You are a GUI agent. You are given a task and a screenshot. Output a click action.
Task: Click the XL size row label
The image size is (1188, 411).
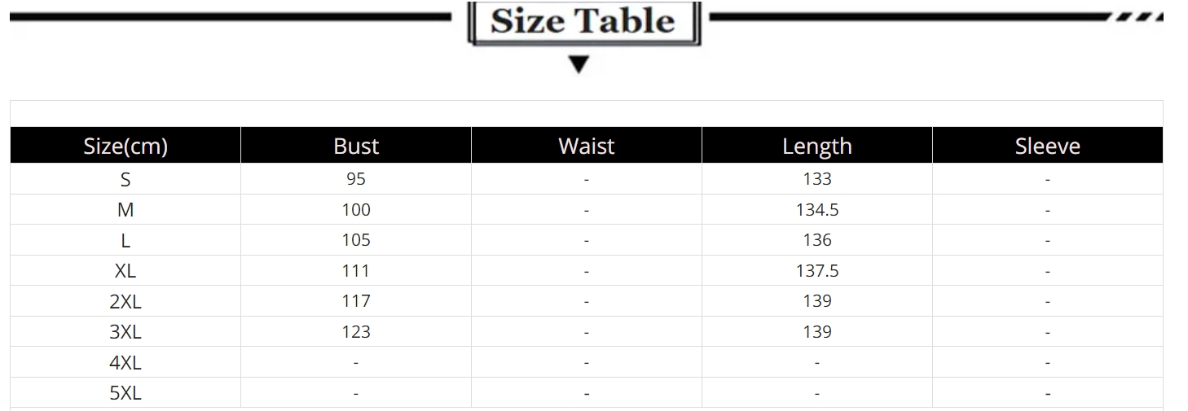(125, 271)
